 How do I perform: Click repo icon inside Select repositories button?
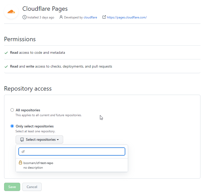click(22, 140)
